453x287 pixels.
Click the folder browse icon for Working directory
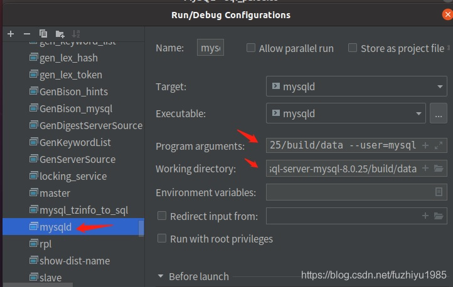[439, 169]
